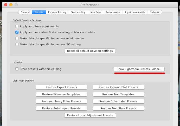Viewport: 180px width, 126px height.
Task: Switch to the General tab
Action: 25,12
